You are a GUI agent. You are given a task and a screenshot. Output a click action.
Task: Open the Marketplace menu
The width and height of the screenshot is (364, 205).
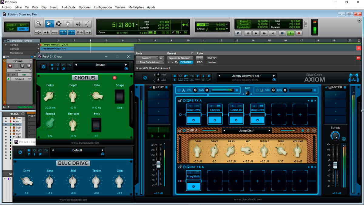[136, 7]
